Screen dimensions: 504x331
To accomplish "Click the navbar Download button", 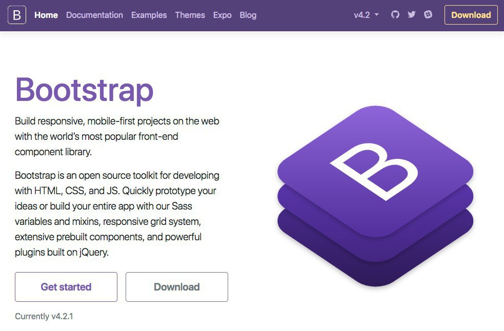I will click(471, 15).
